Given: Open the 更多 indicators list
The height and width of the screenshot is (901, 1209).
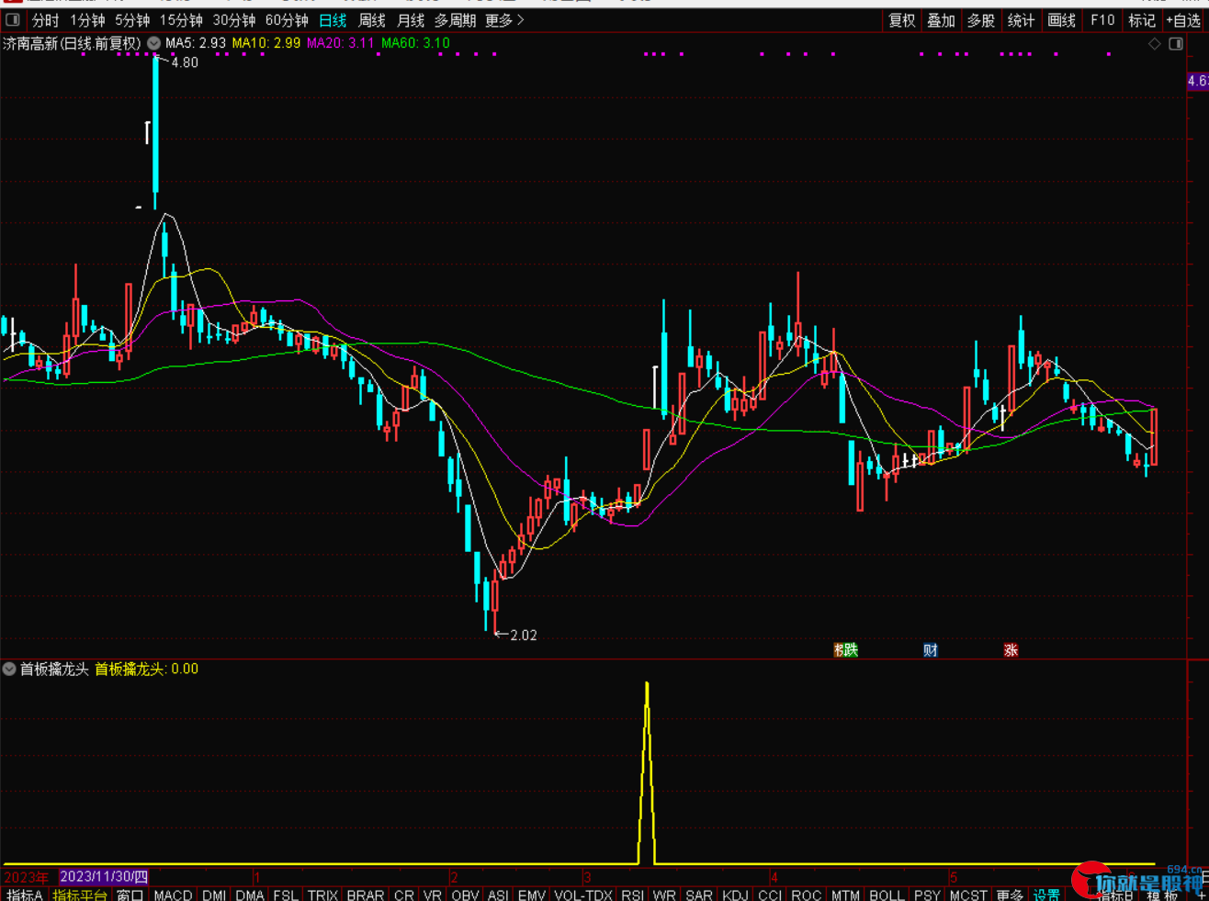Looking at the screenshot, I should (1010, 895).
